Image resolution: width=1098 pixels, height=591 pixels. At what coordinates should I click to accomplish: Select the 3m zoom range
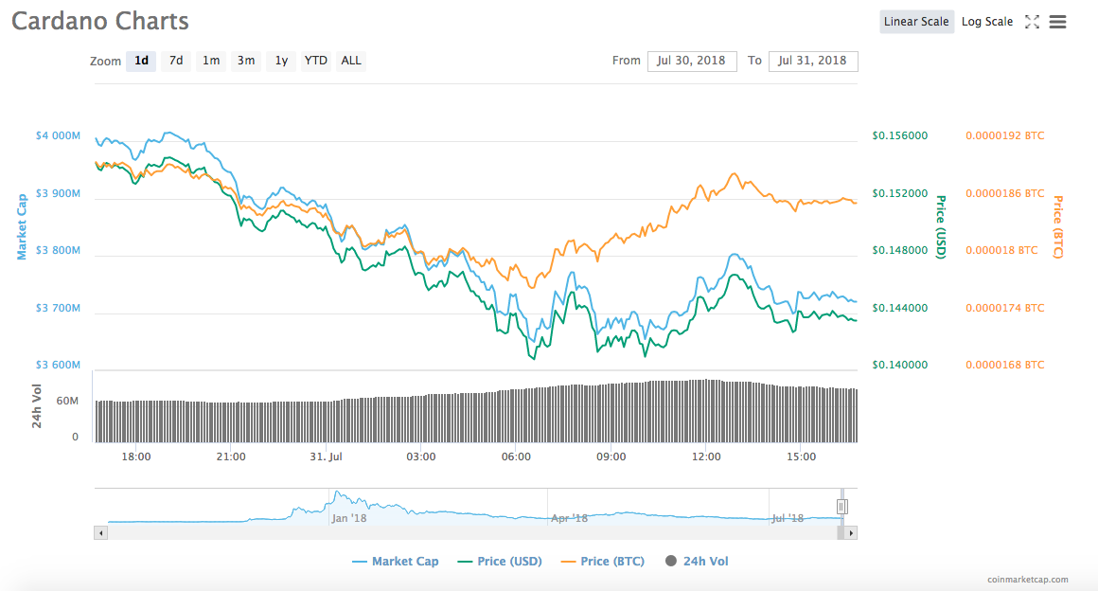click(x=246, y=61)
